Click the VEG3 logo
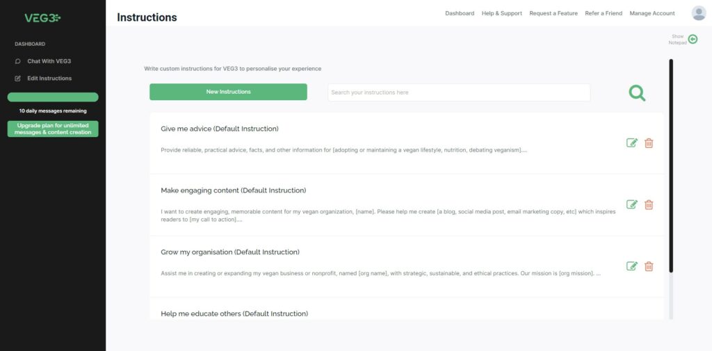This screenshot has height=351, width=712. pos(42,17)
